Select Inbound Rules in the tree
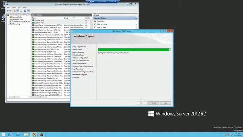 [x=17, y=17]
